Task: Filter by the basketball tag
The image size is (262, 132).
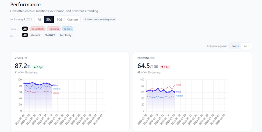Action: [x=37, y=29]
